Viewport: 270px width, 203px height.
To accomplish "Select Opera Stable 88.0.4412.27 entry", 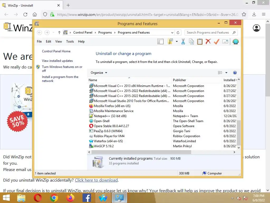I will click(x=111, y=126).
